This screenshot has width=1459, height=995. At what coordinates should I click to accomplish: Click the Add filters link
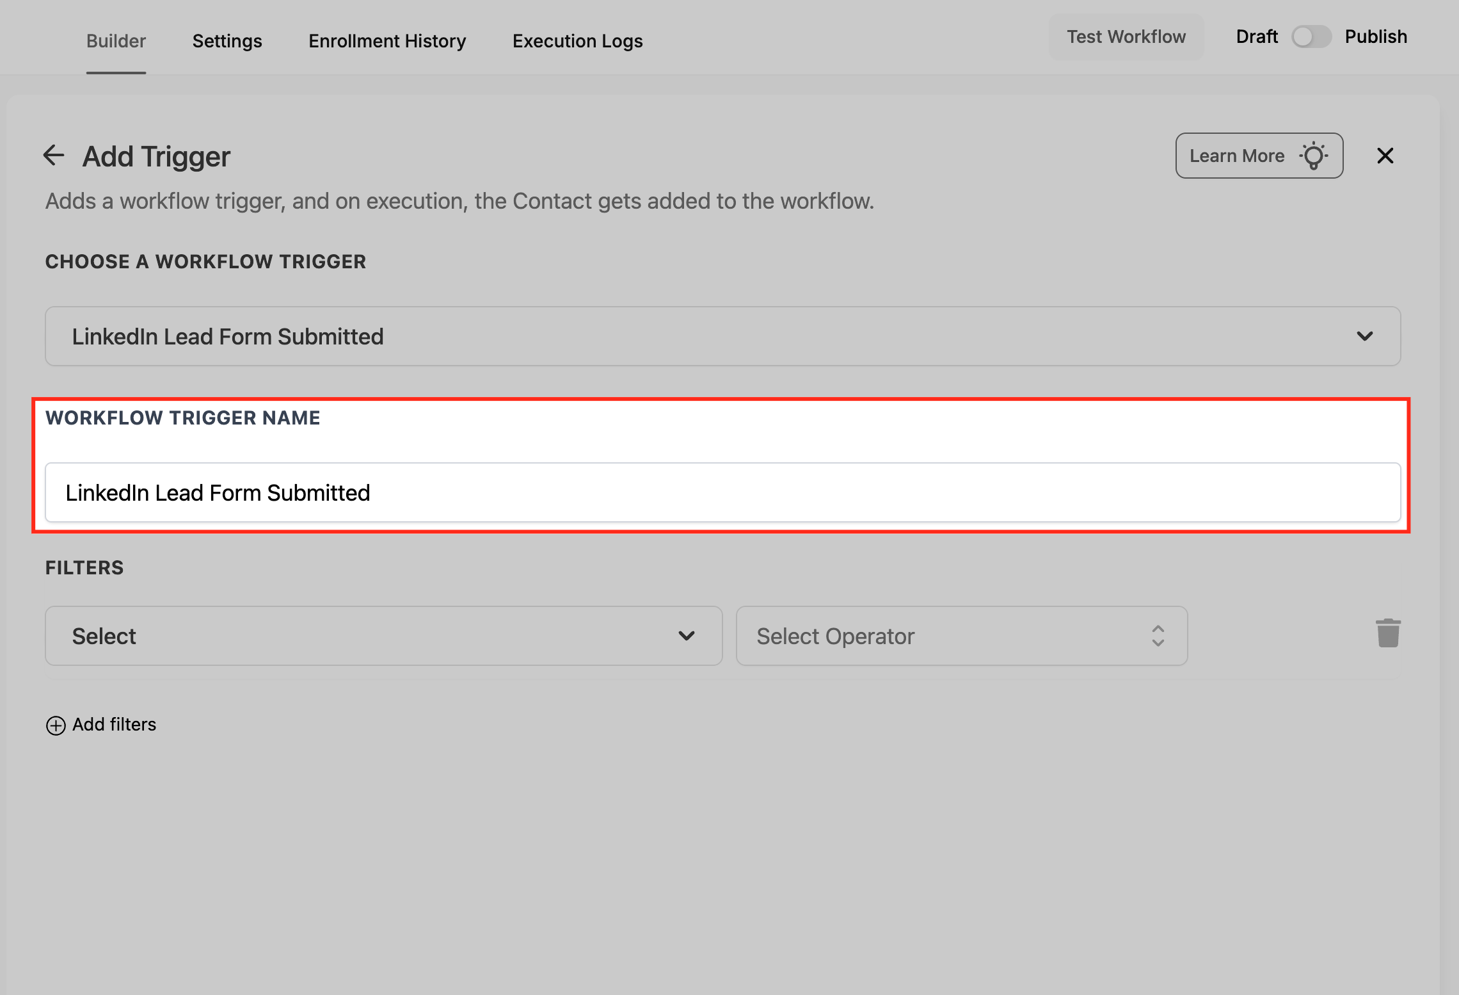point(114,724)
